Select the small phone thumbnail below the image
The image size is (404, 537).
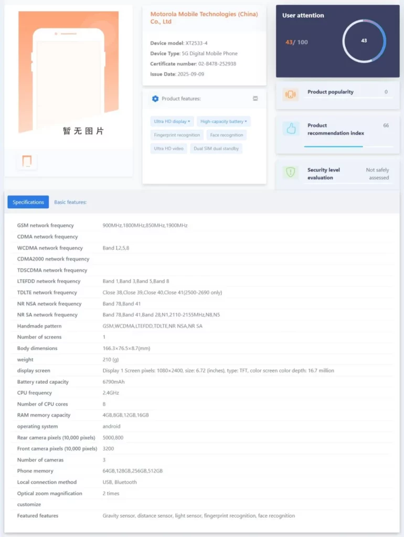pyautogui.click(x=27, y=162)
